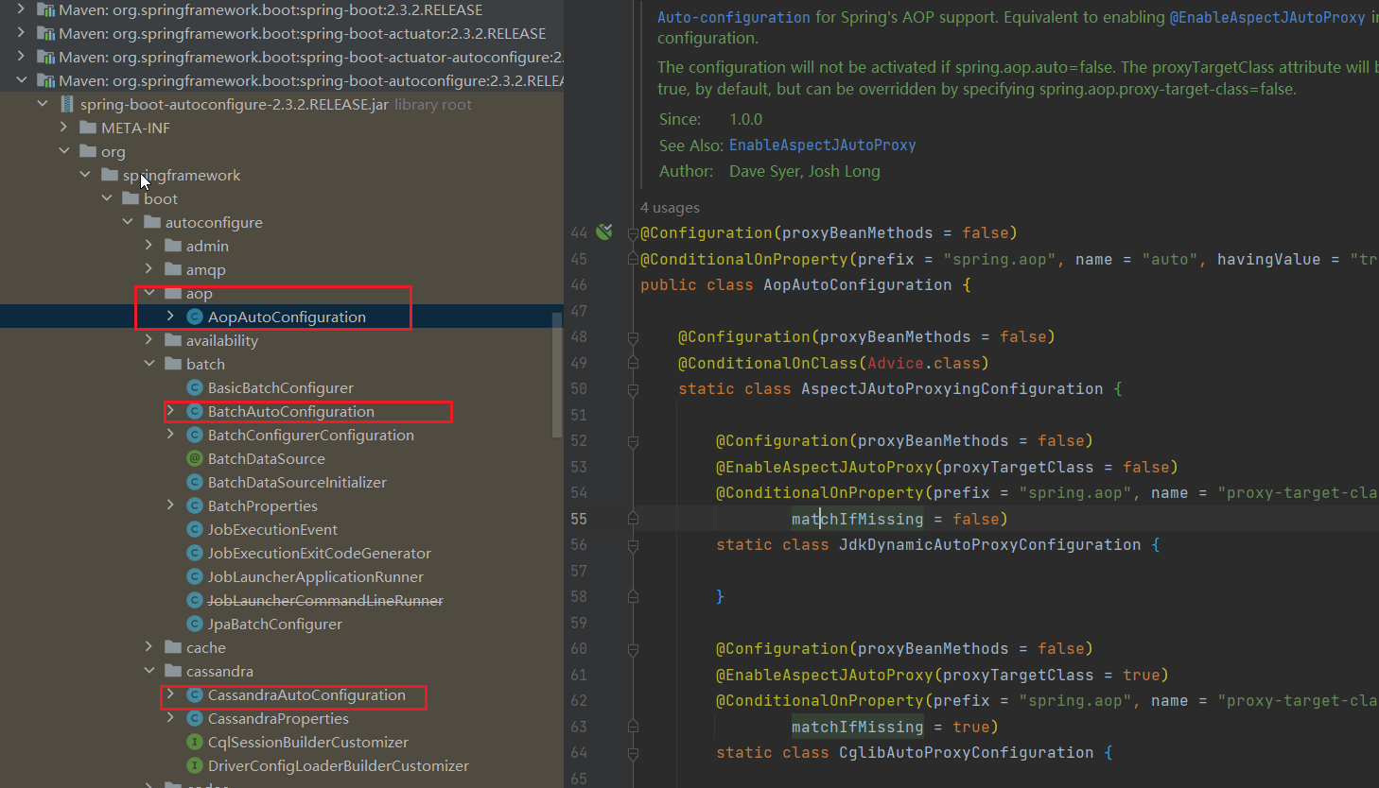Show the 4 usages inlay hint
This screenshot has height=788, width=1379.
[x=670, y=208]
